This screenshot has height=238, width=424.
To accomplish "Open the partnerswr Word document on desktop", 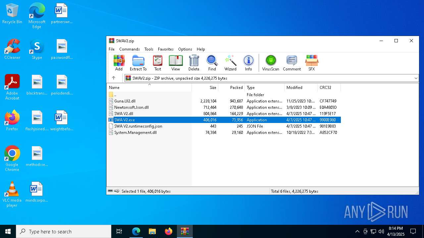I will [62, 14].
